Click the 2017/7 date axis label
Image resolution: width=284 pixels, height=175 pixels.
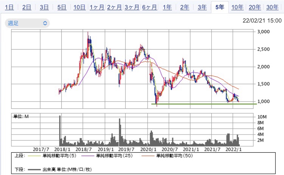(41, 150)
